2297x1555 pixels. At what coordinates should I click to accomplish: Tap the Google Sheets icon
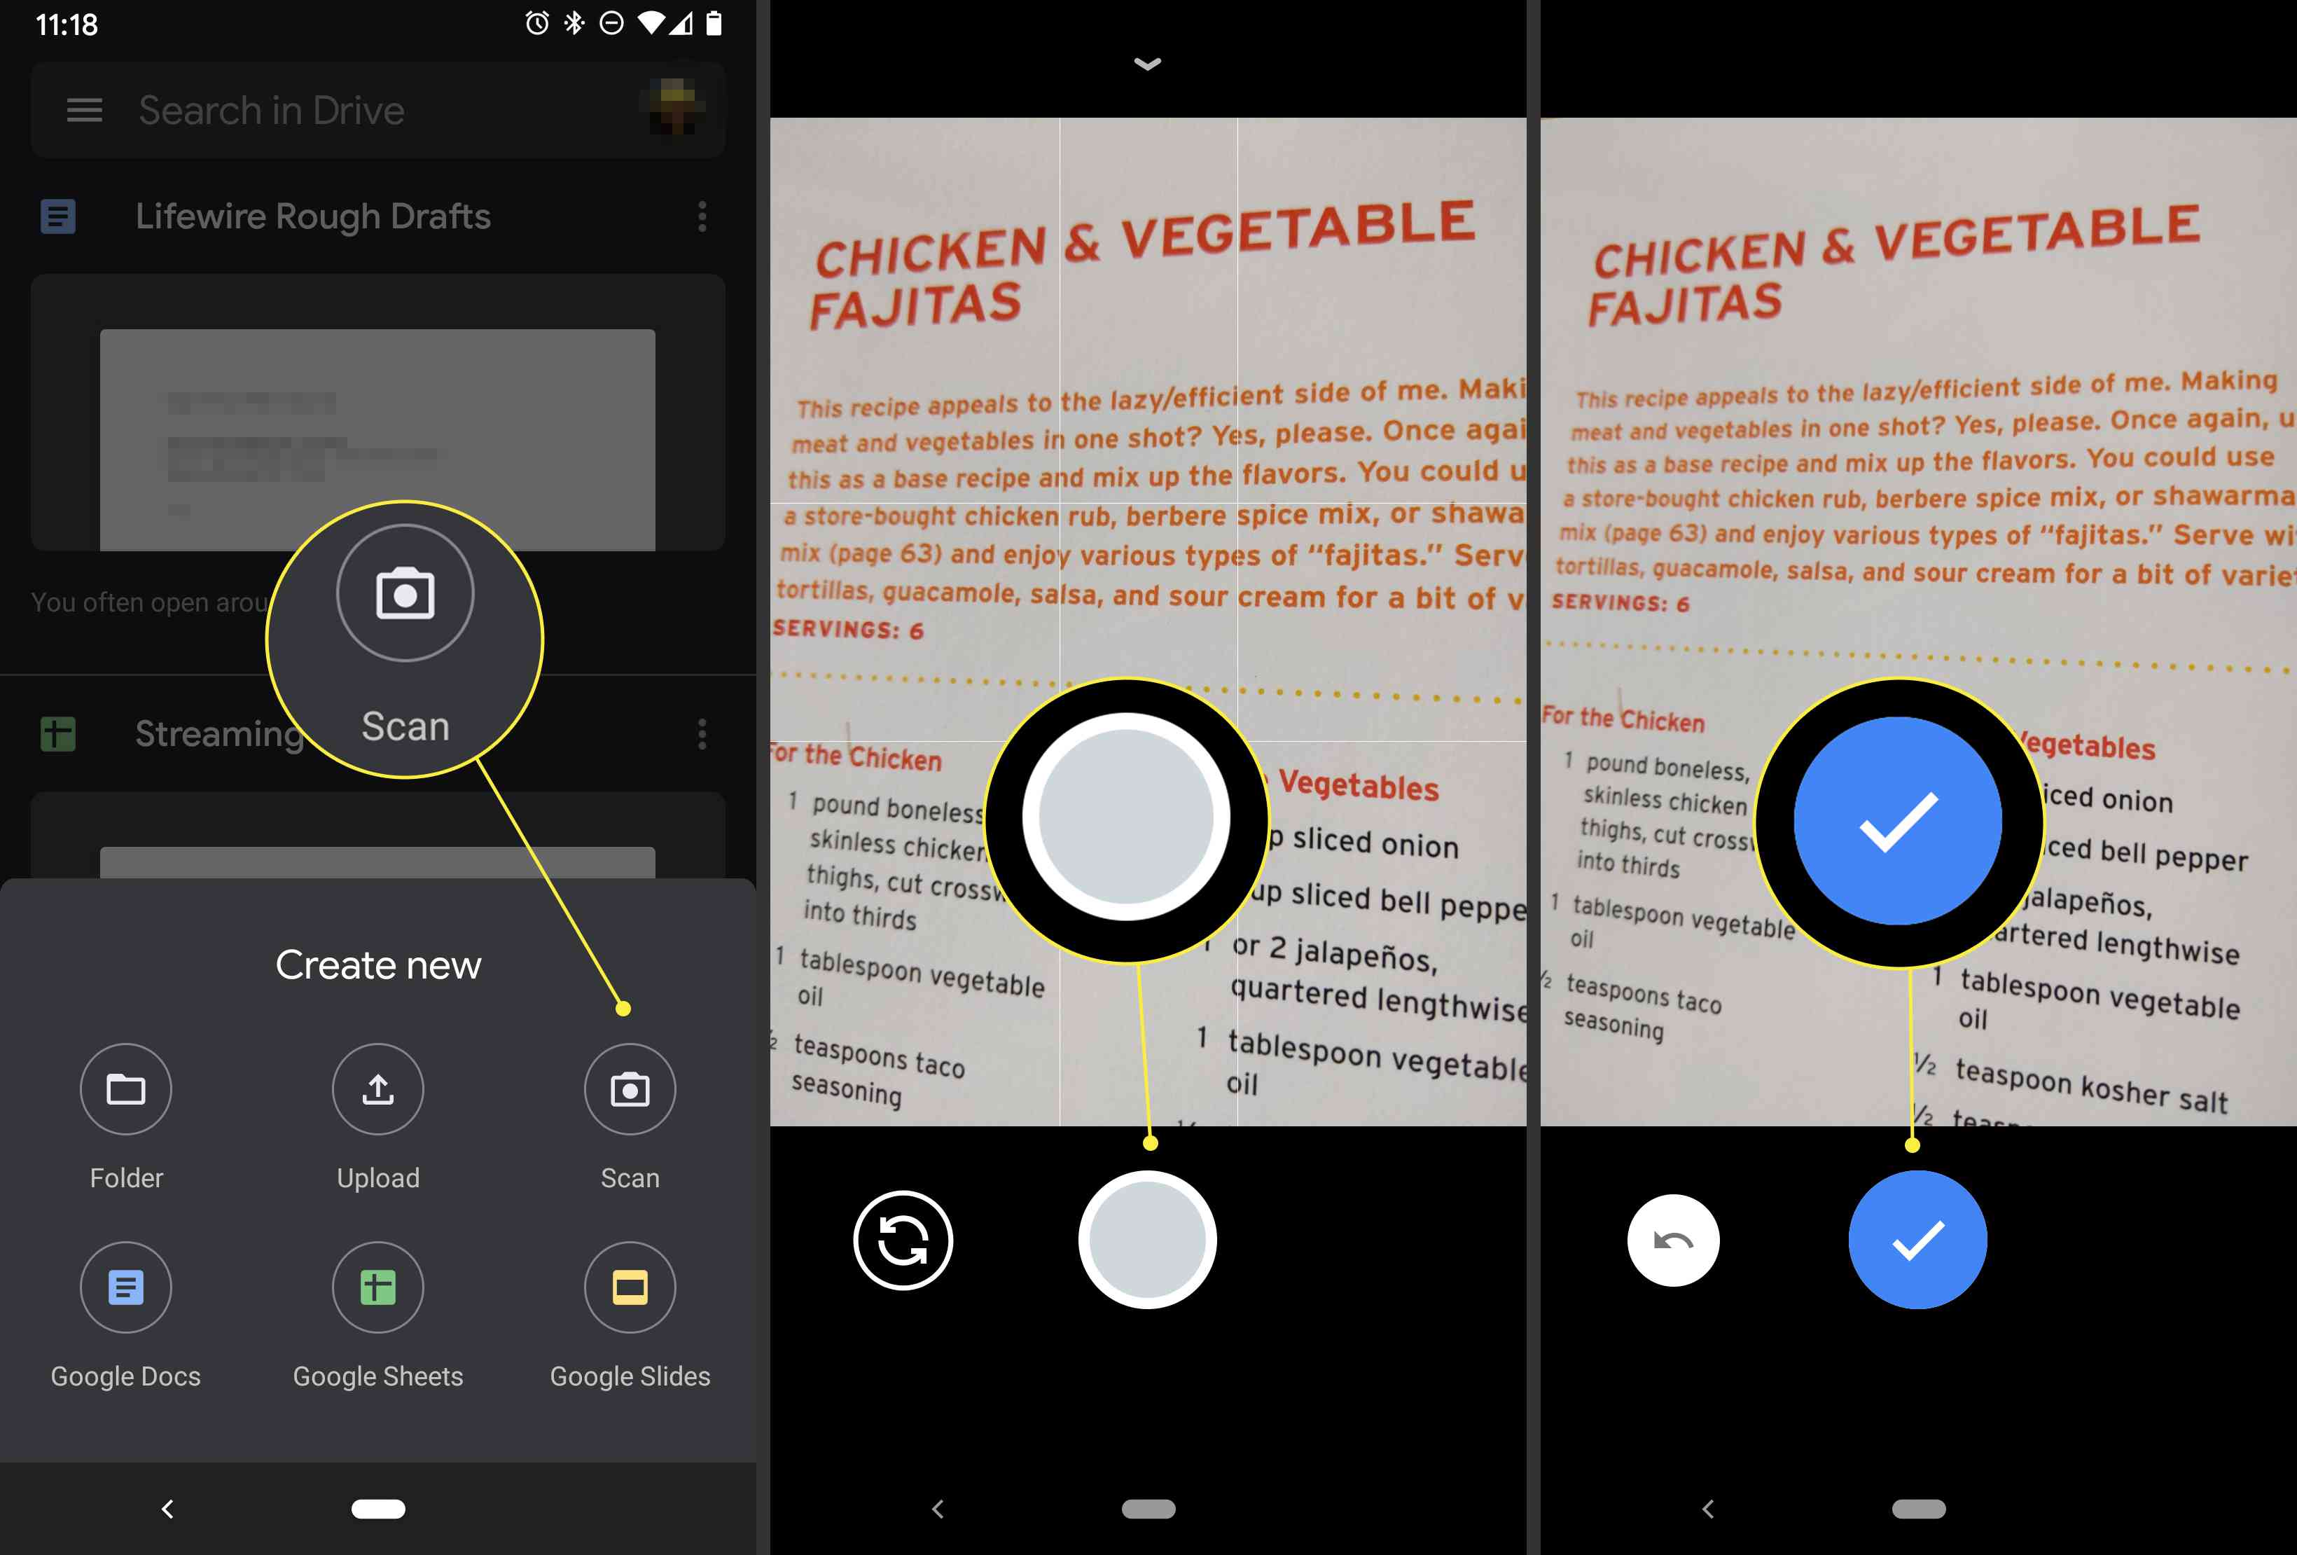click(x=378, y=1287)
